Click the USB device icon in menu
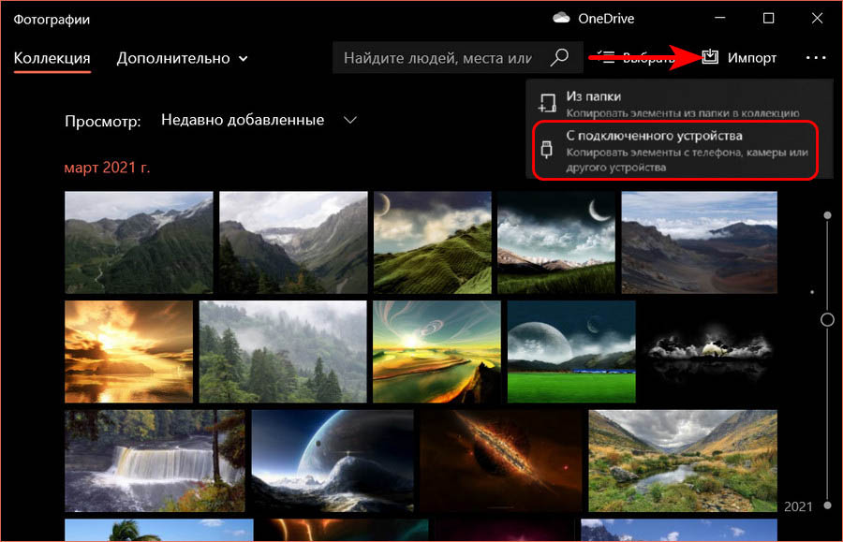843x542 pixels. (x=548, y=150)
